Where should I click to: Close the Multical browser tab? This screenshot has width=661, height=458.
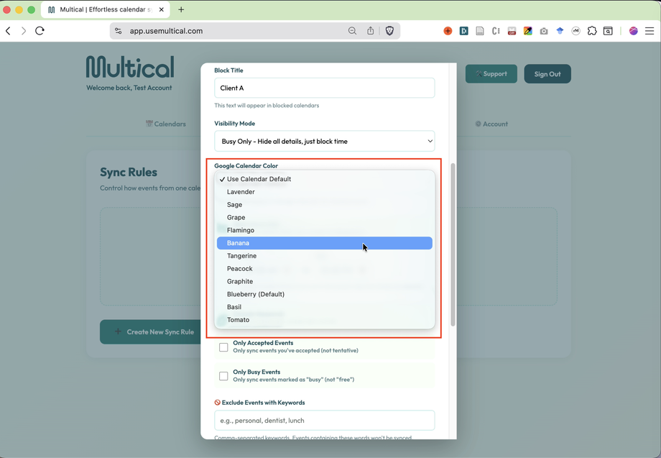(x=162, y=9)
